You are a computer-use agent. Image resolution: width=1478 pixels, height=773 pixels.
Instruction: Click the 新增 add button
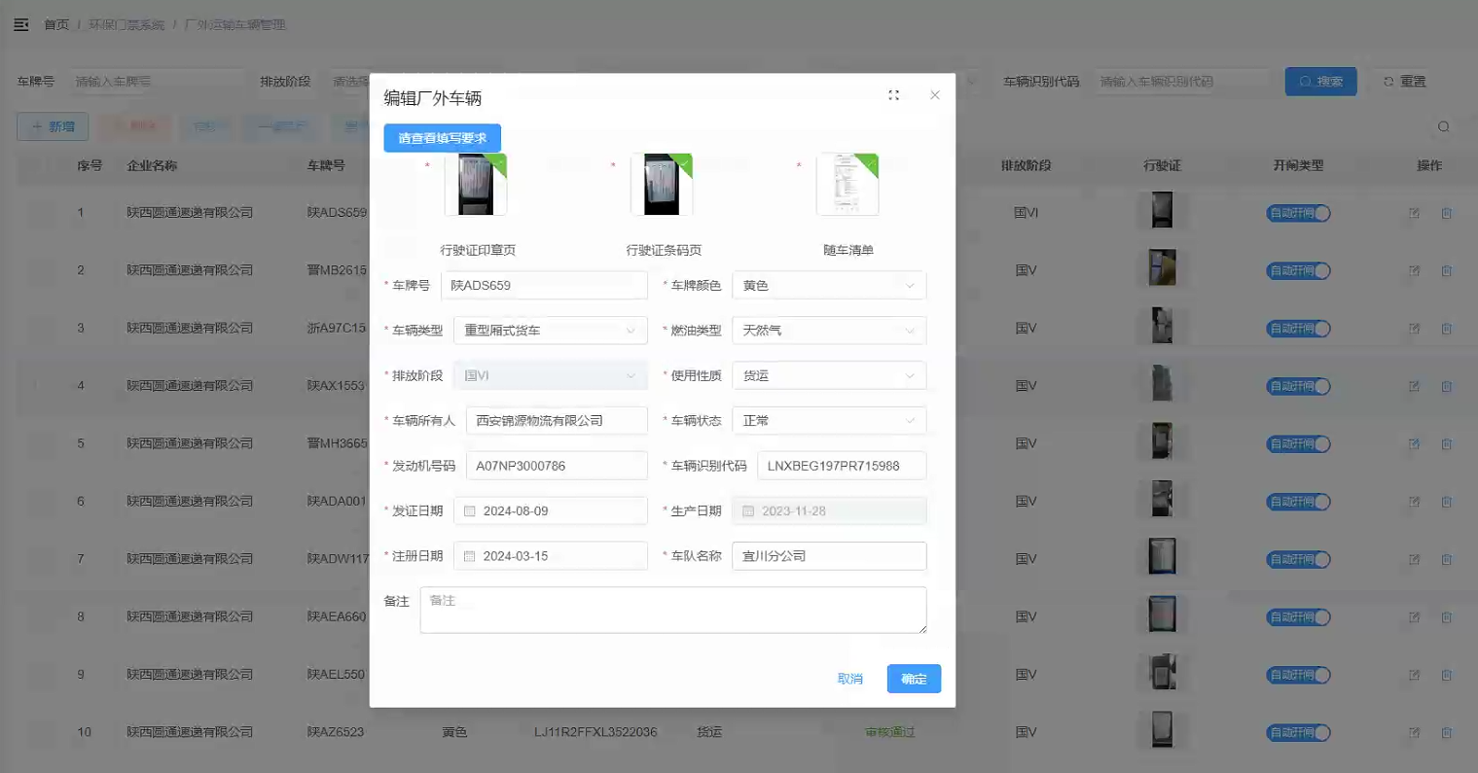click(x=53, y=126)
